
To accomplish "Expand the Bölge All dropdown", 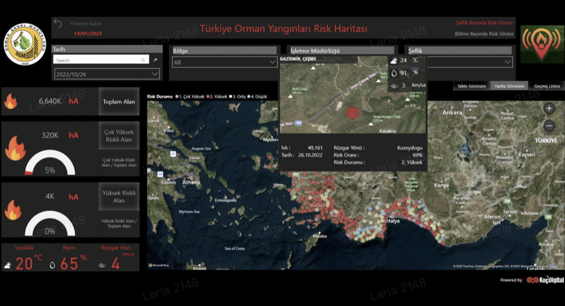I will 225,62.
